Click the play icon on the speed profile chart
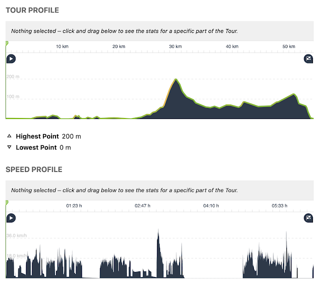 [x=11, y=218]
